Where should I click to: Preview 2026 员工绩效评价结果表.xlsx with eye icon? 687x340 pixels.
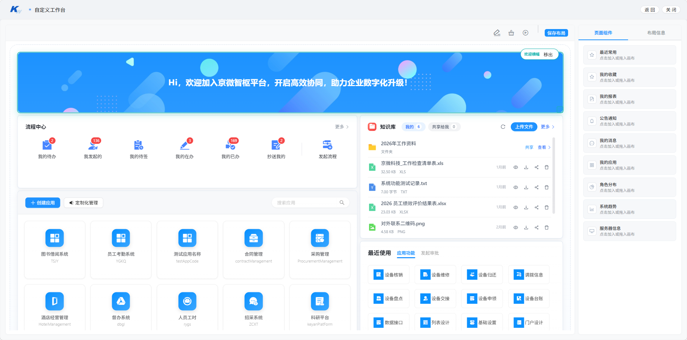(x=516, y=207)
